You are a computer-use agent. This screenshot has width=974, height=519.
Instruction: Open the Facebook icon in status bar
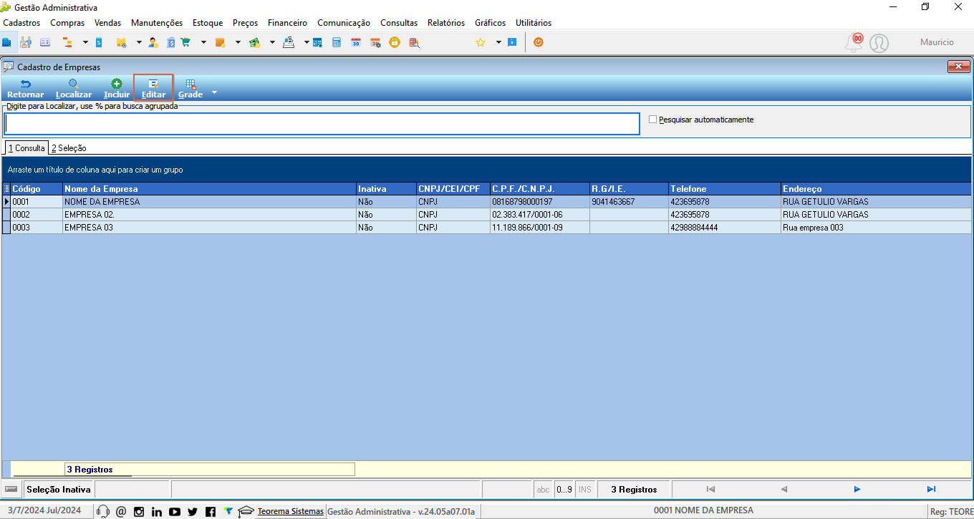tap(211, 511)
